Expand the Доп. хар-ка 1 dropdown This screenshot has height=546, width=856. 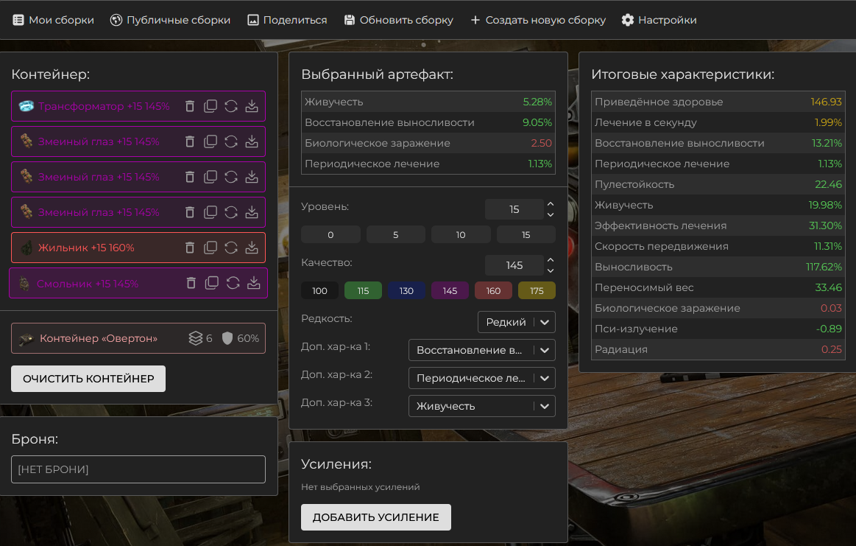481,350
